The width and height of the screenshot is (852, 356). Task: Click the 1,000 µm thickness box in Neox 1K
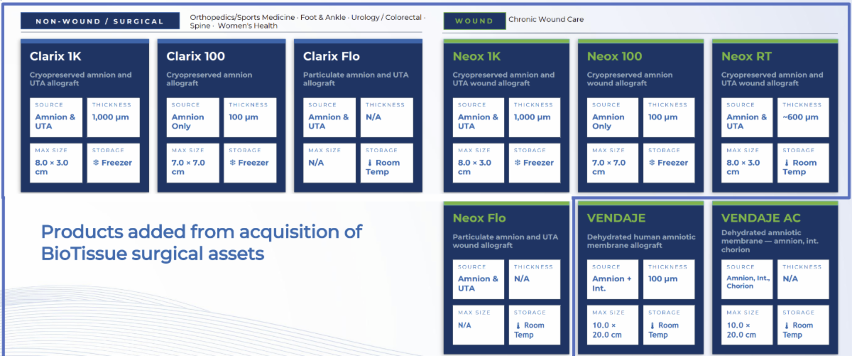click(532, 117)
